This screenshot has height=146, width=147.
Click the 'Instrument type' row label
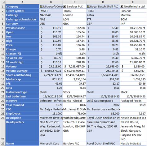pyautogui.click(x=22, y=92)
